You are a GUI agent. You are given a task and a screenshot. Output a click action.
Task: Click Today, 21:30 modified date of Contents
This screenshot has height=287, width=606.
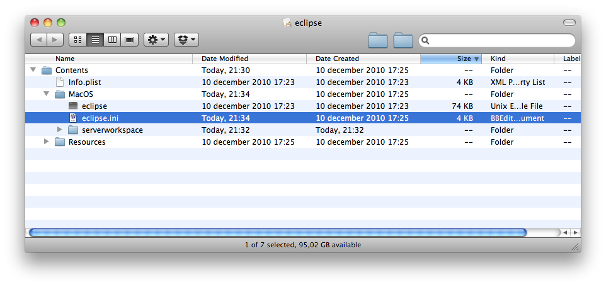click(226, 70)
